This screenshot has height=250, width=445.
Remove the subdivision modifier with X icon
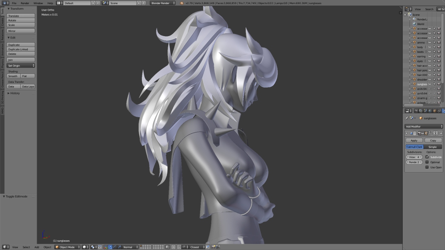[x=441, y=133]
